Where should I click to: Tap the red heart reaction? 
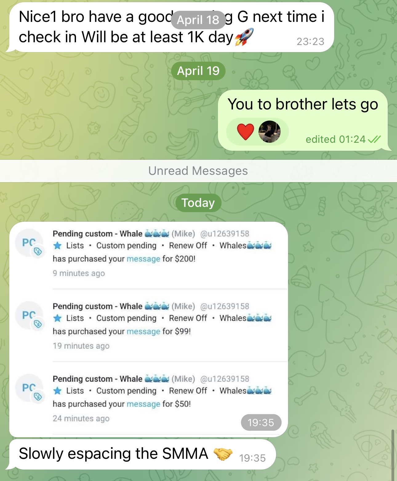(245, 132)
